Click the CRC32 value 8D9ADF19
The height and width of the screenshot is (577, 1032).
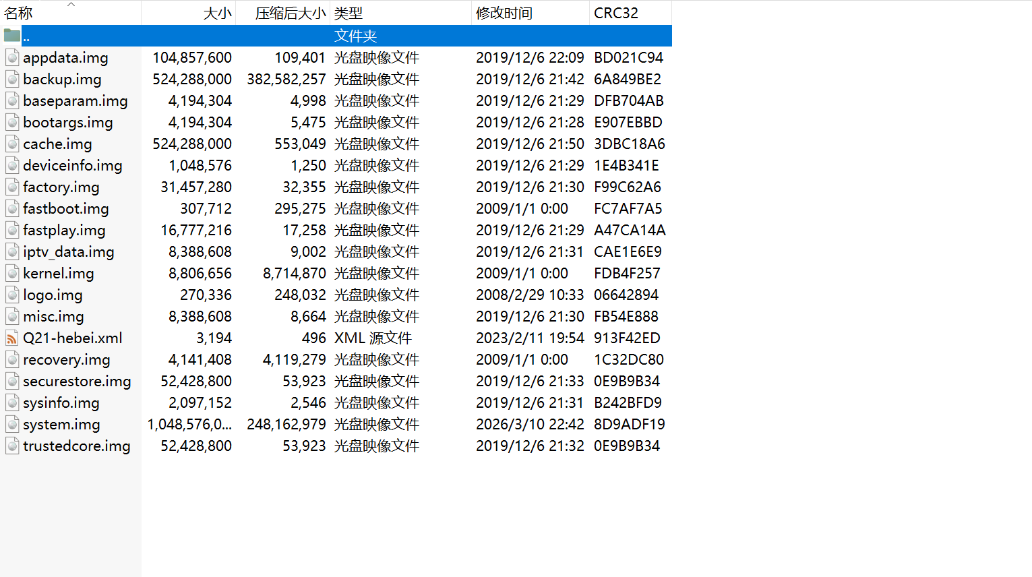(630, 424)
